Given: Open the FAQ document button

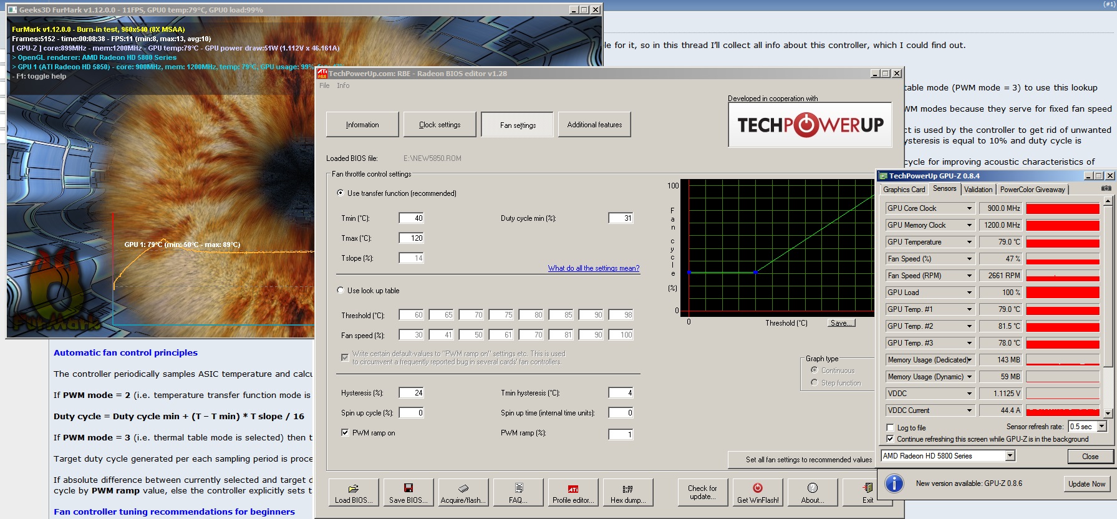Looking at the screenshot, I should [x=518, y=492].
